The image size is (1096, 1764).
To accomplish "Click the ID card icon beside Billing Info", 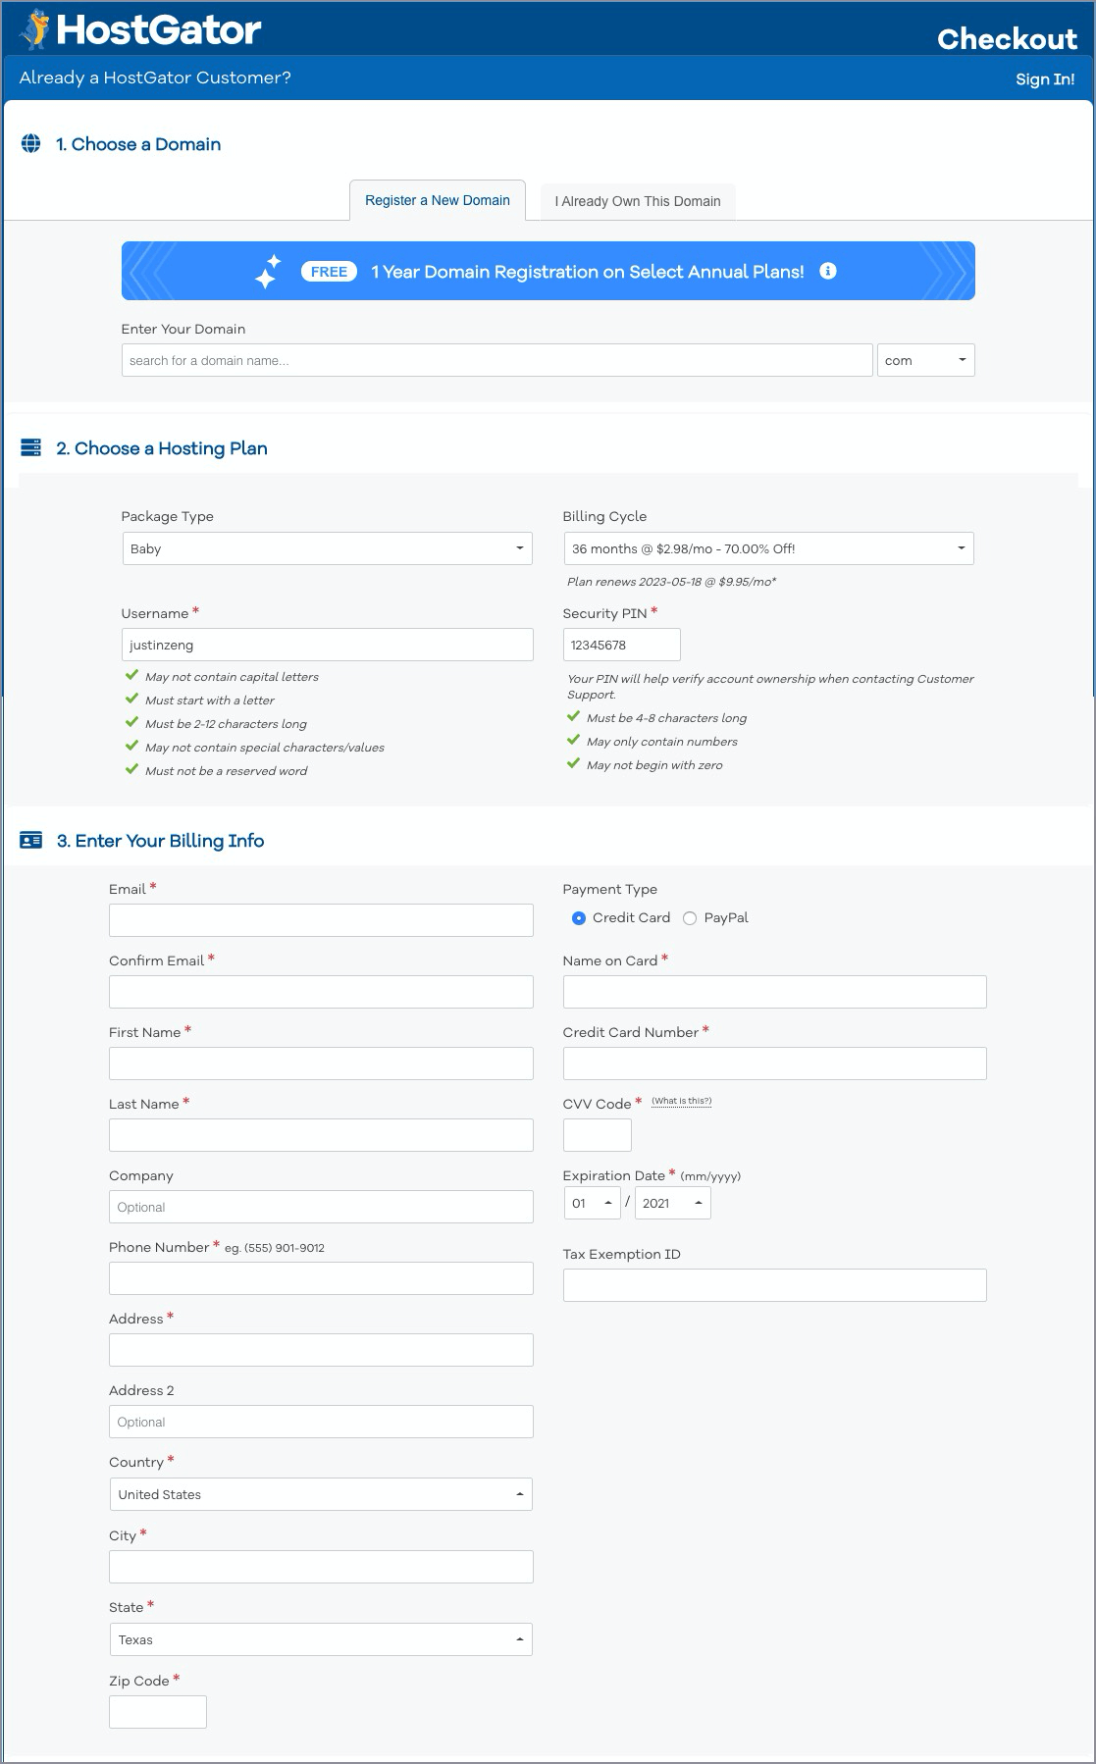I will point(31,841).
